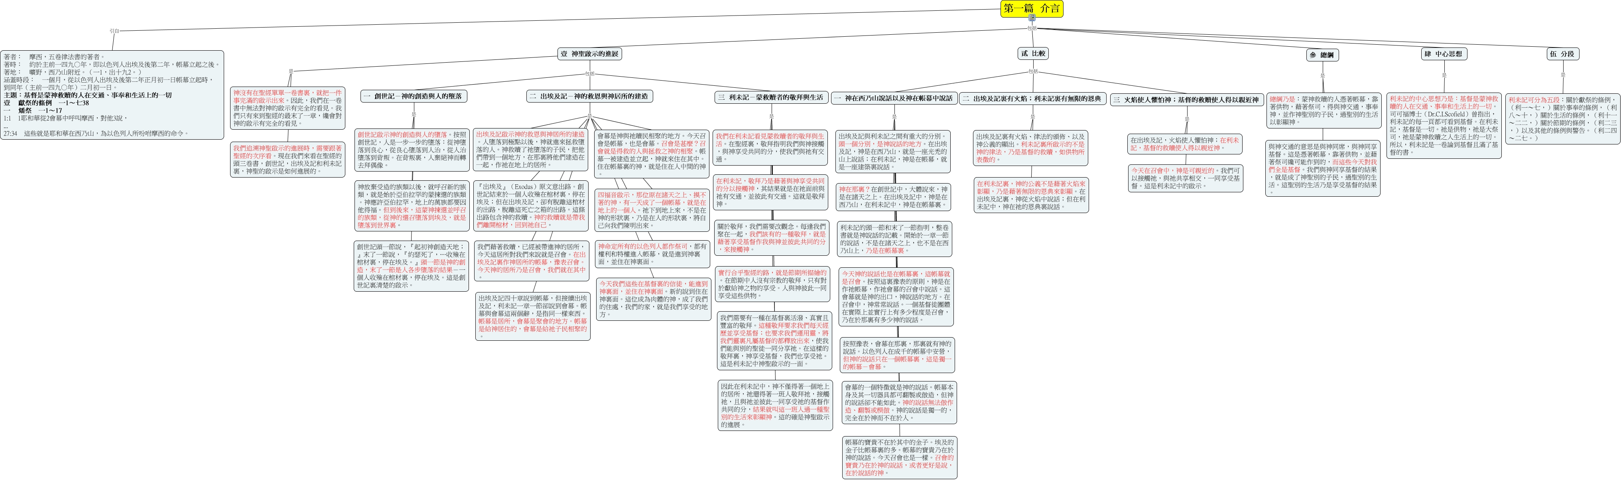The width and height of the screenshot is (1621, 480).
Task: Select the box beginning 創世記啟示神的創造與人的墮落
Action: pyautogui.click(x=412, y=150)
